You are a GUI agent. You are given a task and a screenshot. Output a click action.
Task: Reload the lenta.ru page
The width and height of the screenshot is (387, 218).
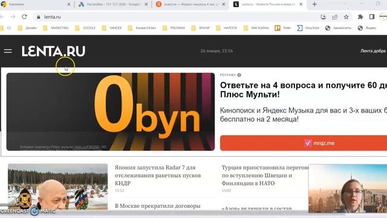tap(24, 17)
